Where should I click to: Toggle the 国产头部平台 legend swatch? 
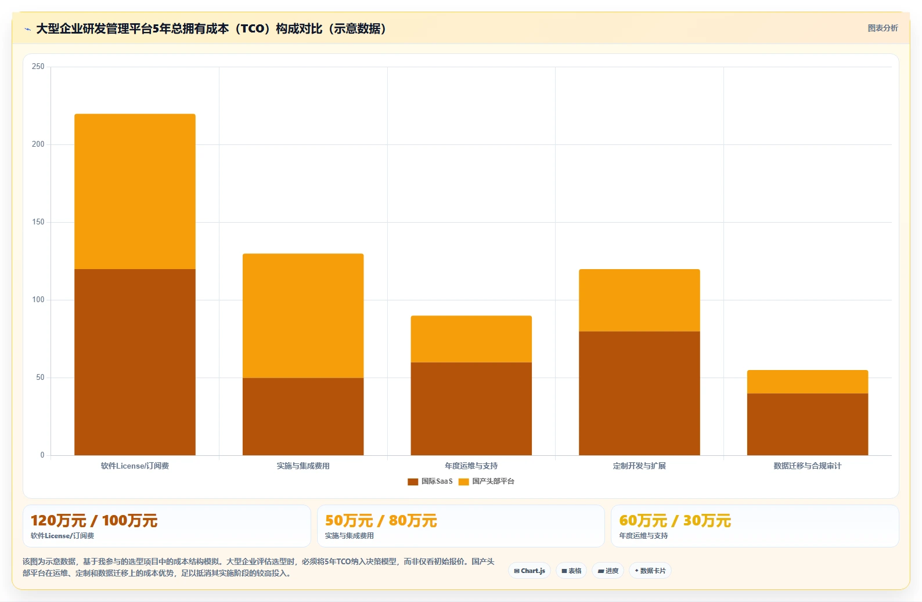pyautogui.click(x=463, y=481)
